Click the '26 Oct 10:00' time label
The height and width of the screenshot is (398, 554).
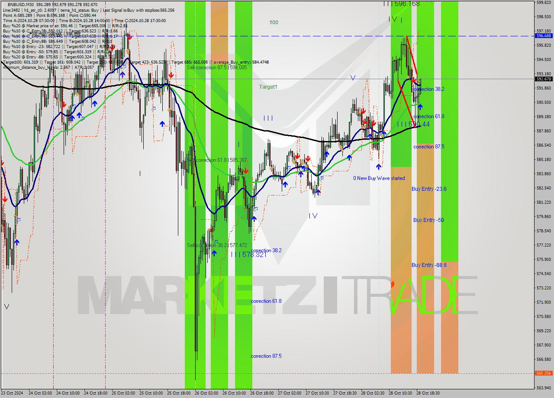pos(234,393)
